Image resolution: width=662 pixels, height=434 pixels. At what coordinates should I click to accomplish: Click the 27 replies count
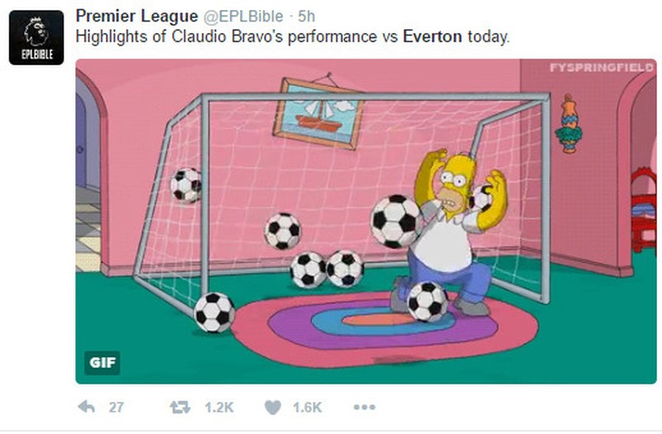click(116, 407)
